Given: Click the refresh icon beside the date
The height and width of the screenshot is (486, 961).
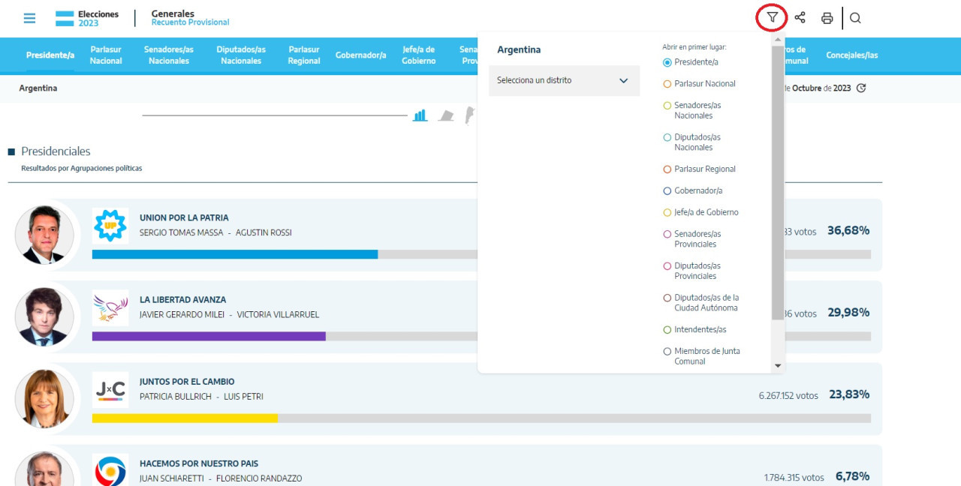Looking at the screenshot, I should coord(861,88).
